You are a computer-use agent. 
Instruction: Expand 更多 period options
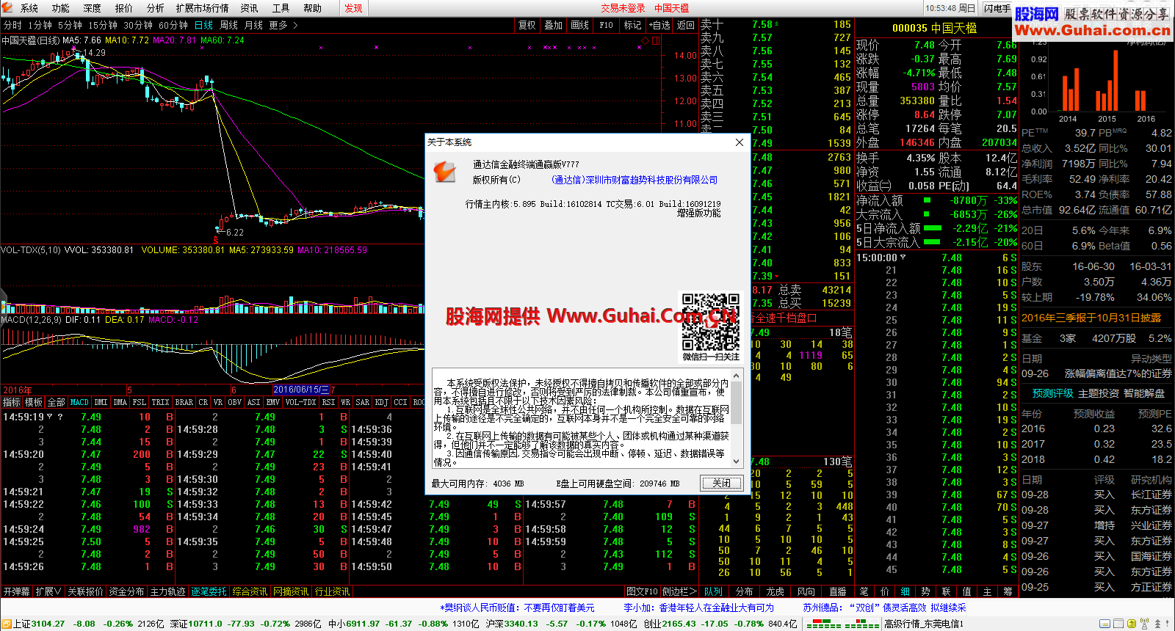click(283, 25)
